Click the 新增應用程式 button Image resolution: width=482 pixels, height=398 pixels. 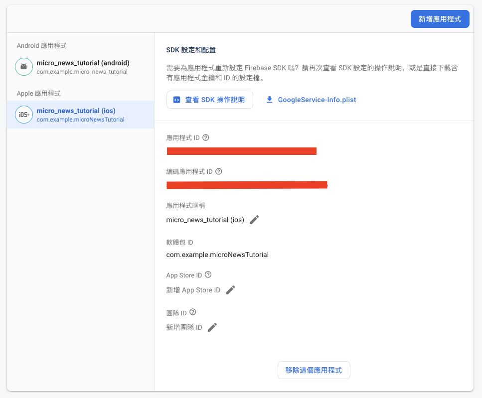pos(440,19)
